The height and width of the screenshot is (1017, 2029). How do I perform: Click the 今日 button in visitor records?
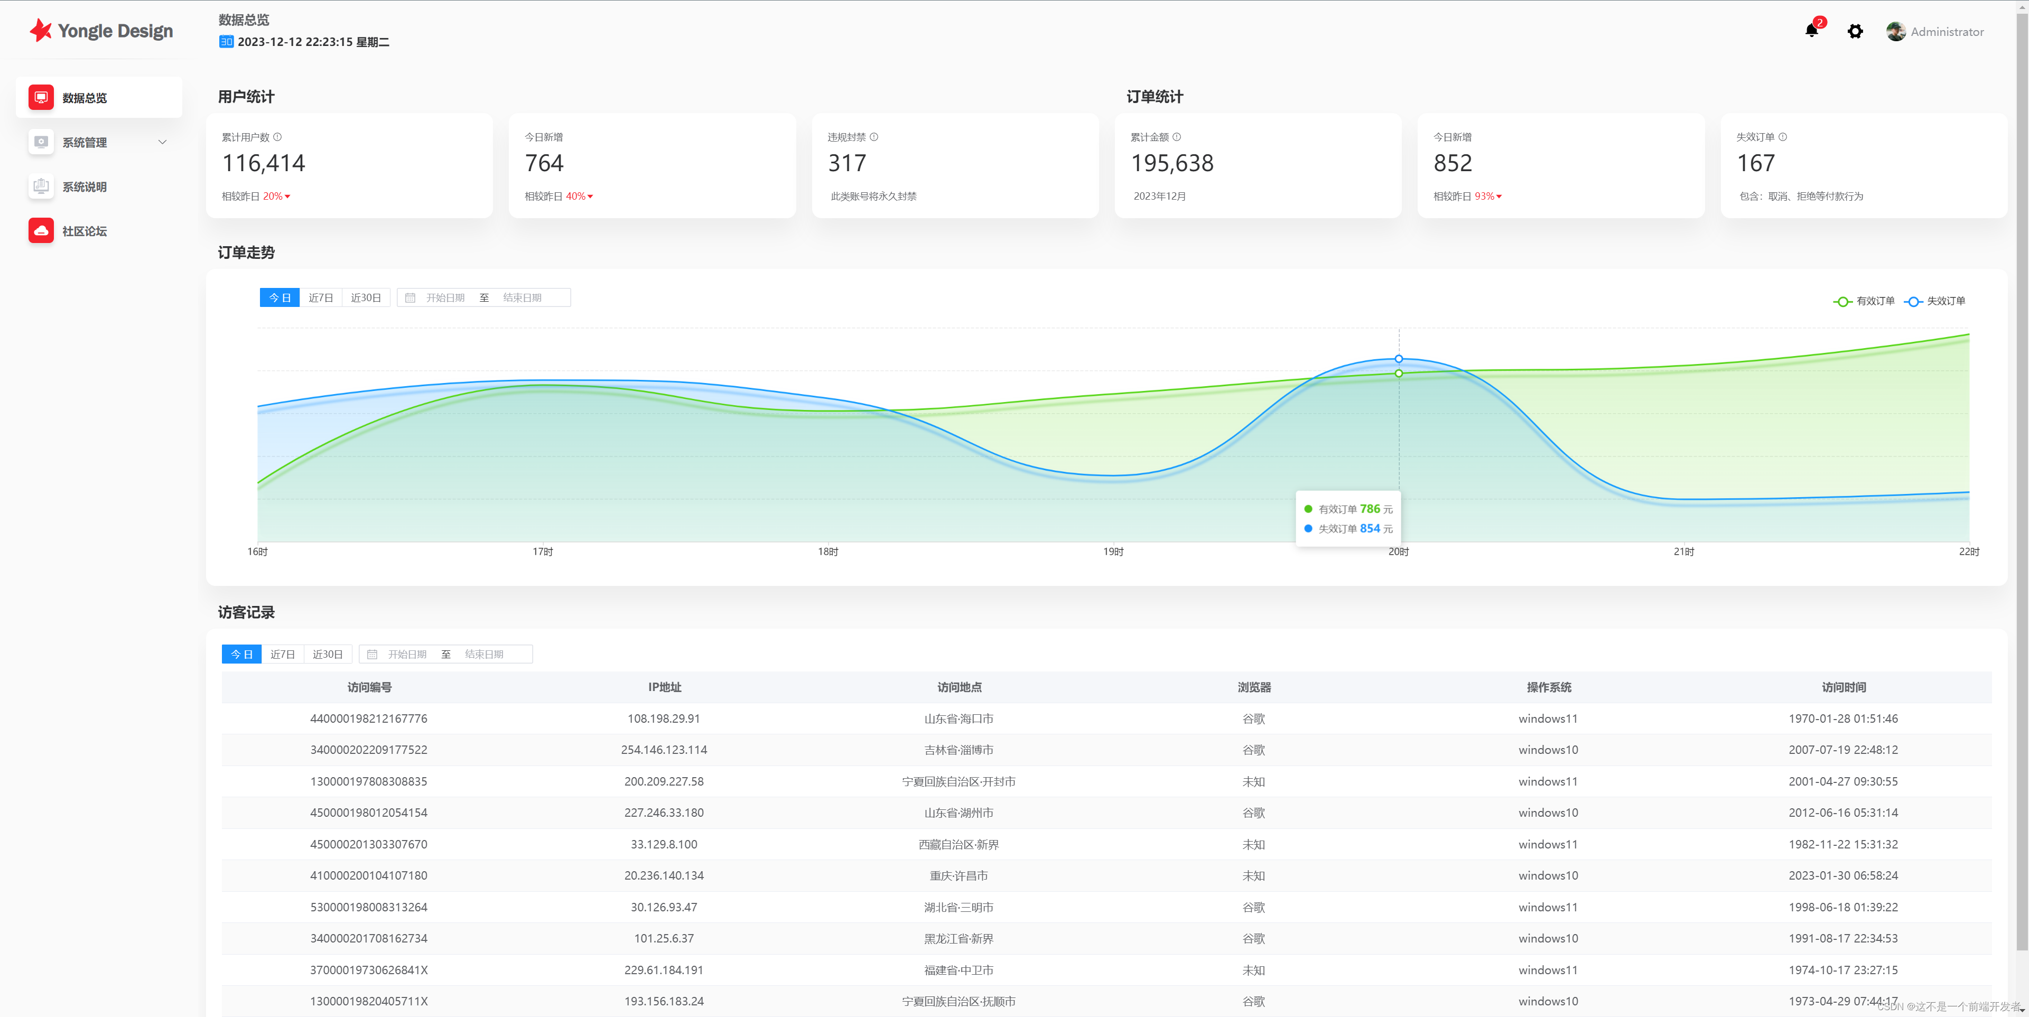pos(241,655)
